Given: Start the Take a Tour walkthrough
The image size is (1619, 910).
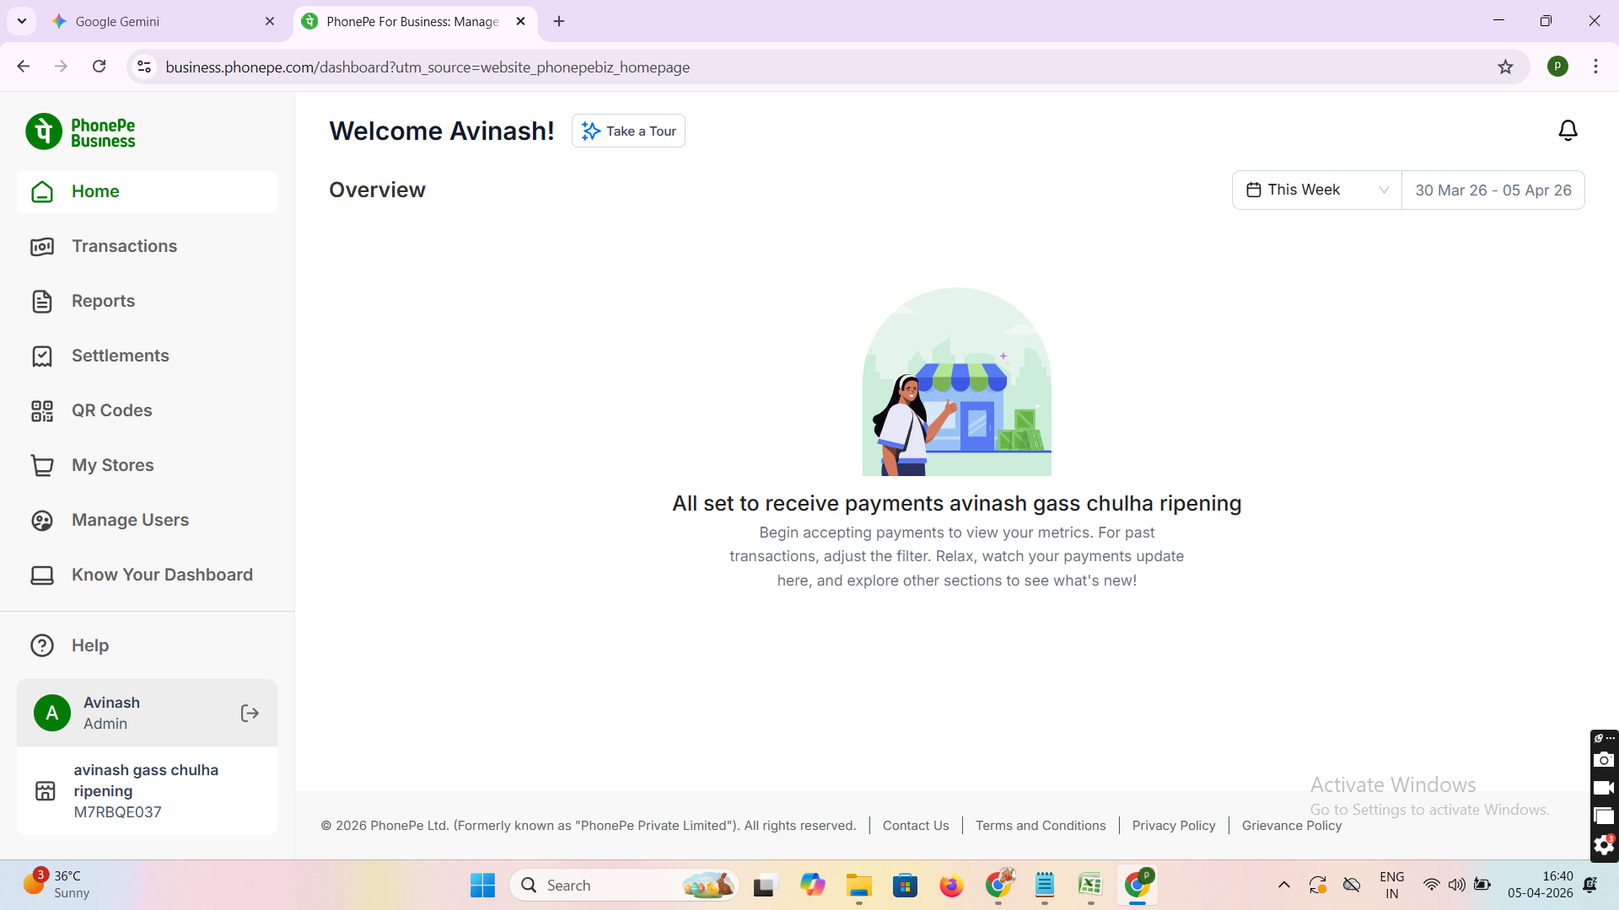Looking at the screenshot, I should coord(628,131).
